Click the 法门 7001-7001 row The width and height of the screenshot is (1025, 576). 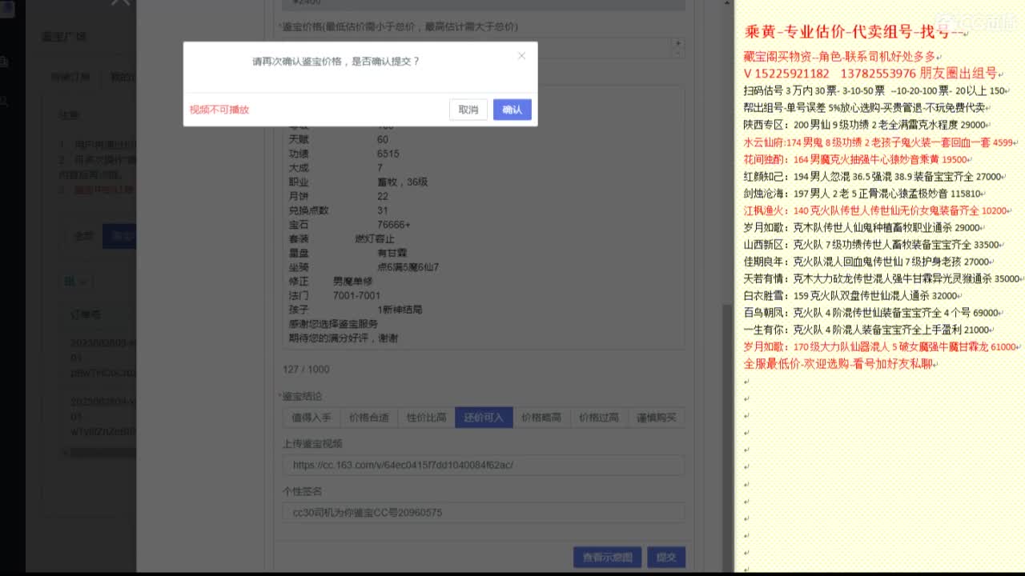point(335,296)
